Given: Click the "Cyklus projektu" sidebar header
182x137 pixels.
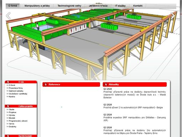Looking at the screenshot, I should pyautogui.click(x=21, y=106).
